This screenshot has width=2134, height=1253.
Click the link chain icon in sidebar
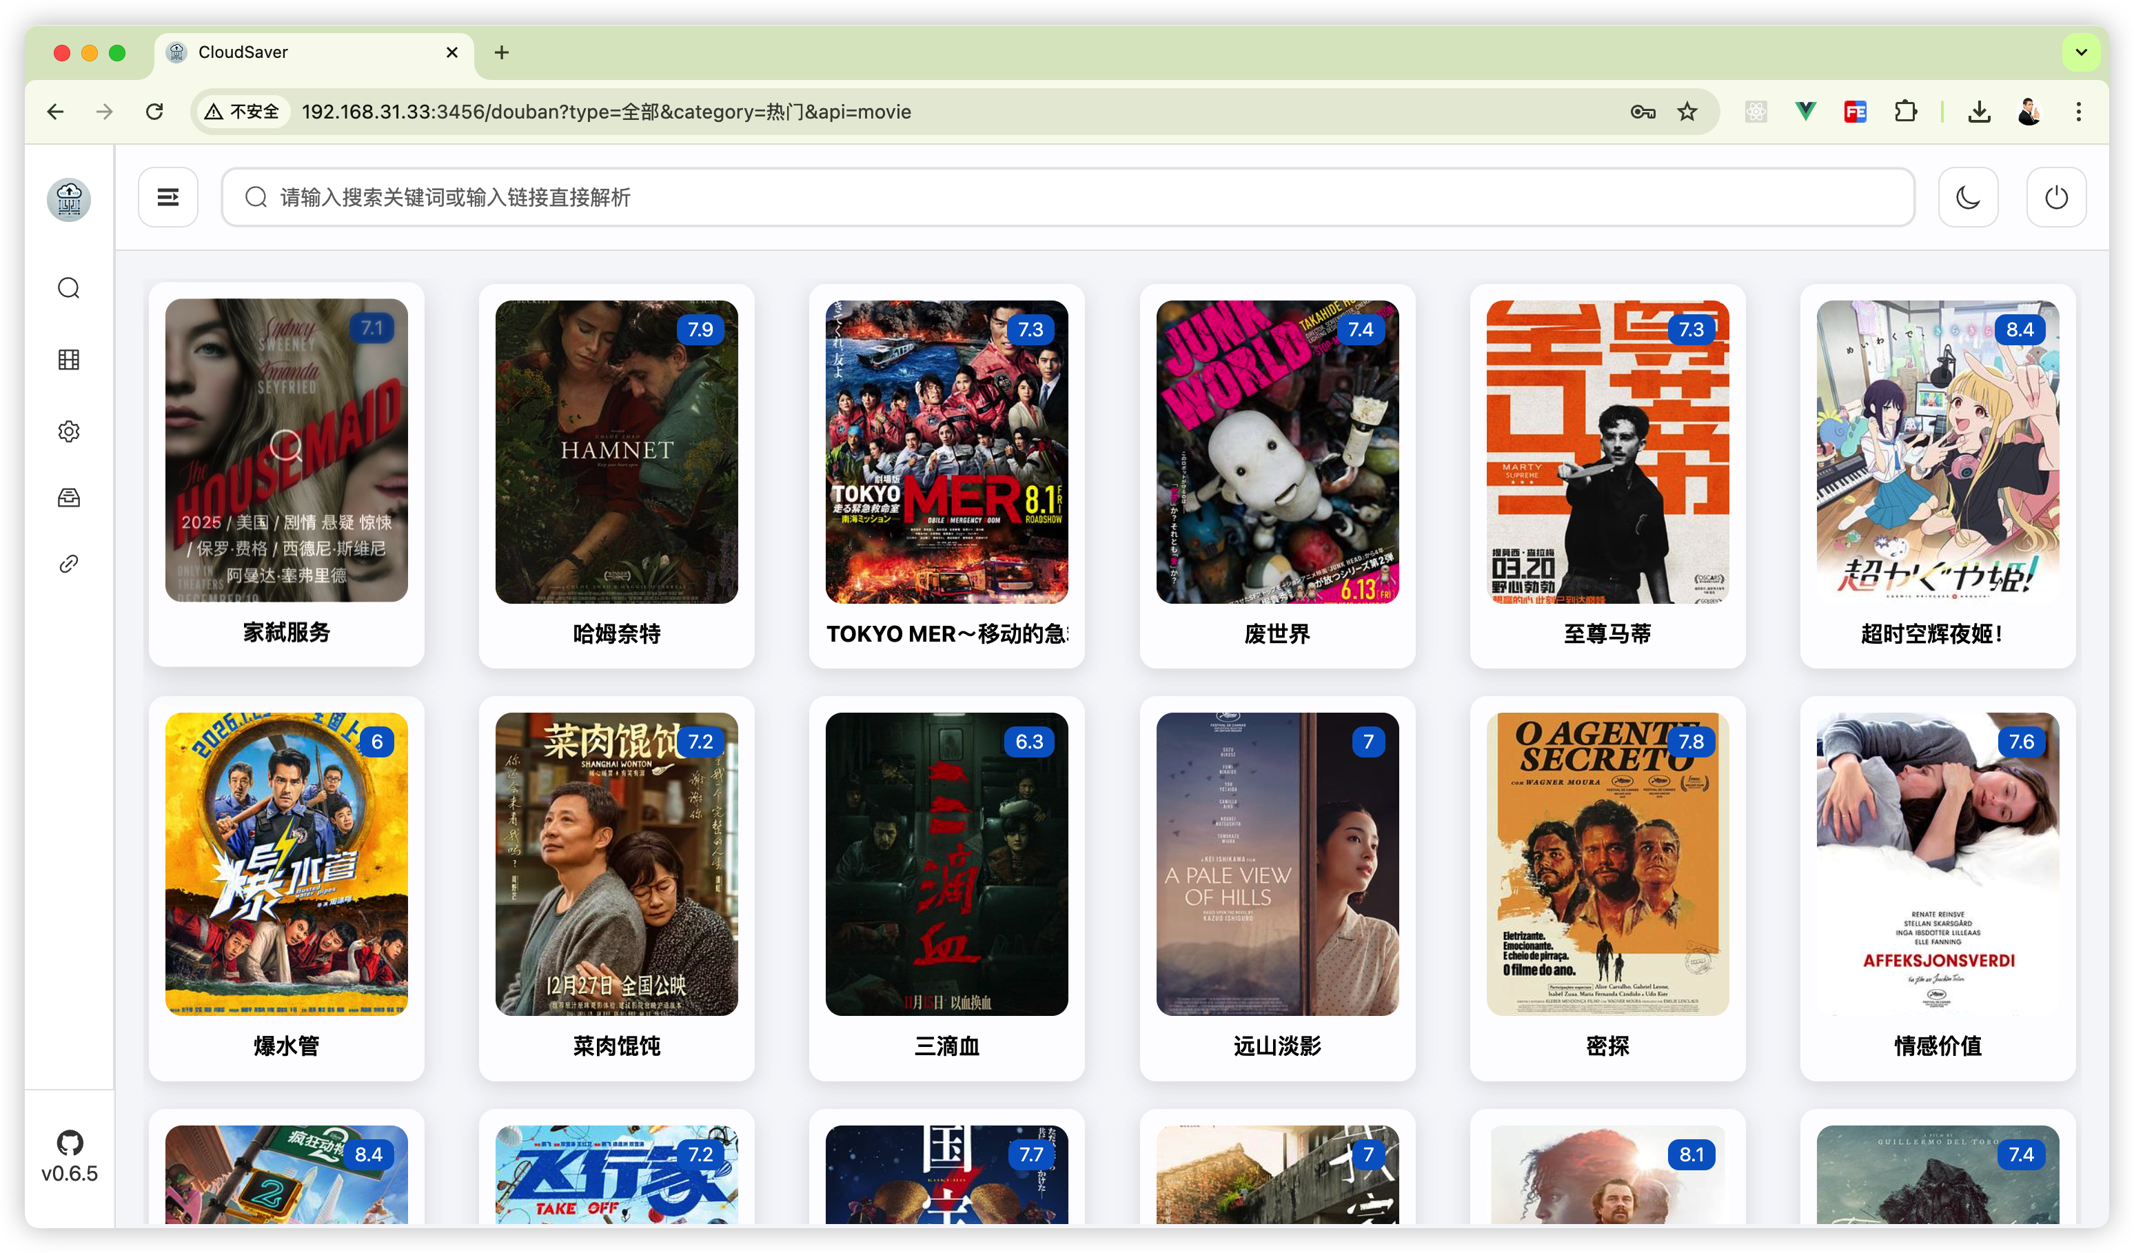[69, 564]
